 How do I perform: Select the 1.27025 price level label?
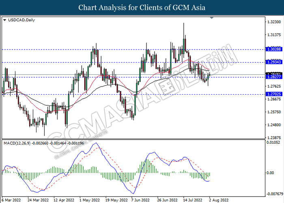(274, 94)
